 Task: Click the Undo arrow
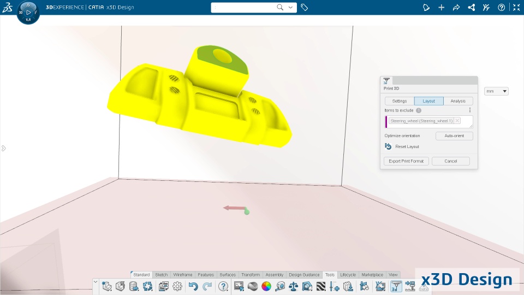click(x=193, y=286)
